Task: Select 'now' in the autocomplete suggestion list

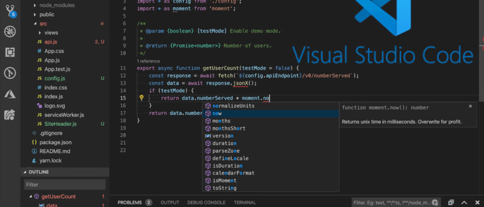Action: 217,113
